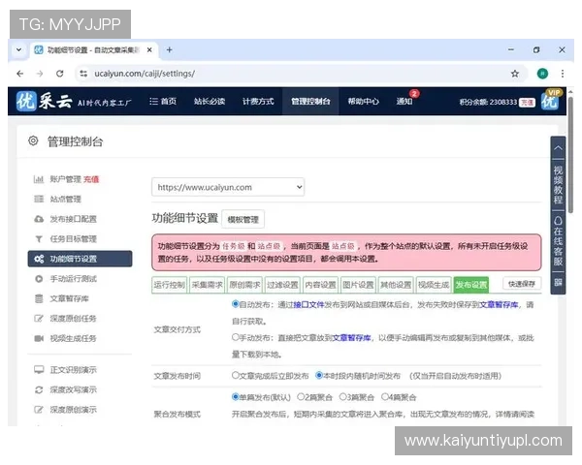Open 帮助中心 in top navigation

(363, 101)
